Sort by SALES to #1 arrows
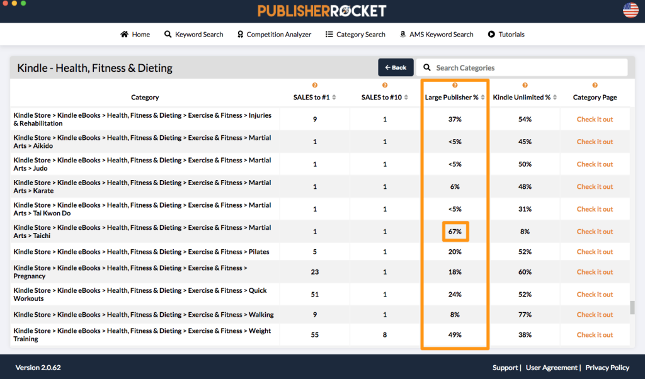Viewport: 645px width, 379px height. (x=334, y=98)
